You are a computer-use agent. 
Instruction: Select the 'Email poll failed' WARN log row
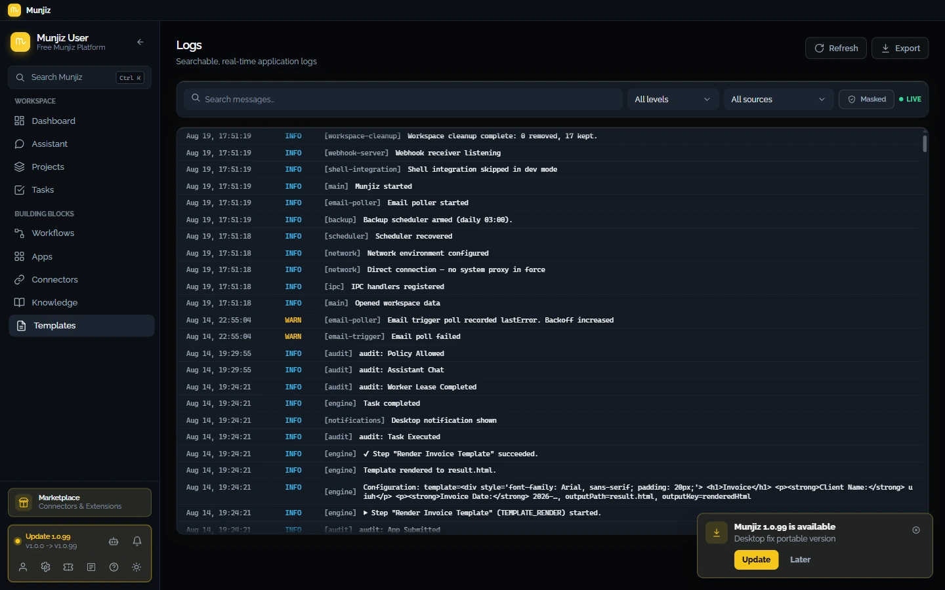[549, 336]
